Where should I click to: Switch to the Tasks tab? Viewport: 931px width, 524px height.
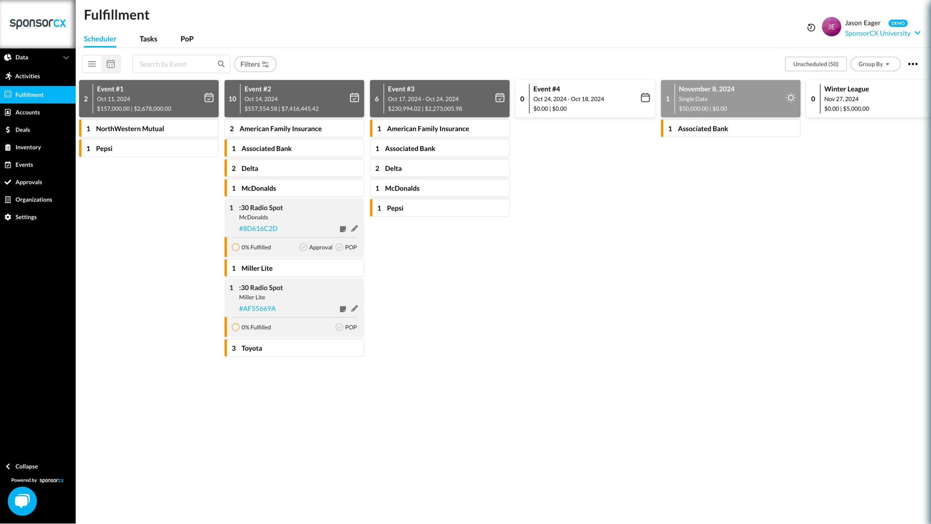tap(148, 39)
